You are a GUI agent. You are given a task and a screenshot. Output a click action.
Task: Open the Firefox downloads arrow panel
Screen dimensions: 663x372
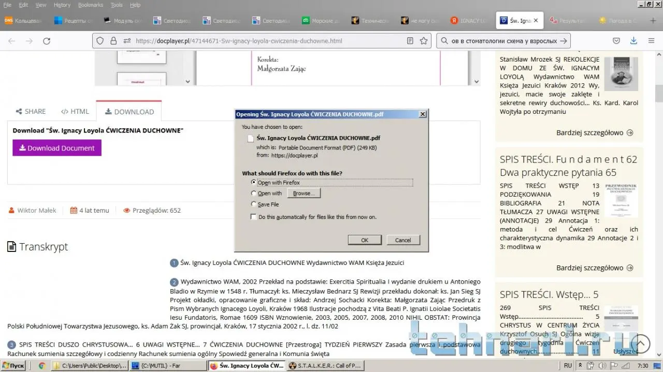tap(633, 41)
